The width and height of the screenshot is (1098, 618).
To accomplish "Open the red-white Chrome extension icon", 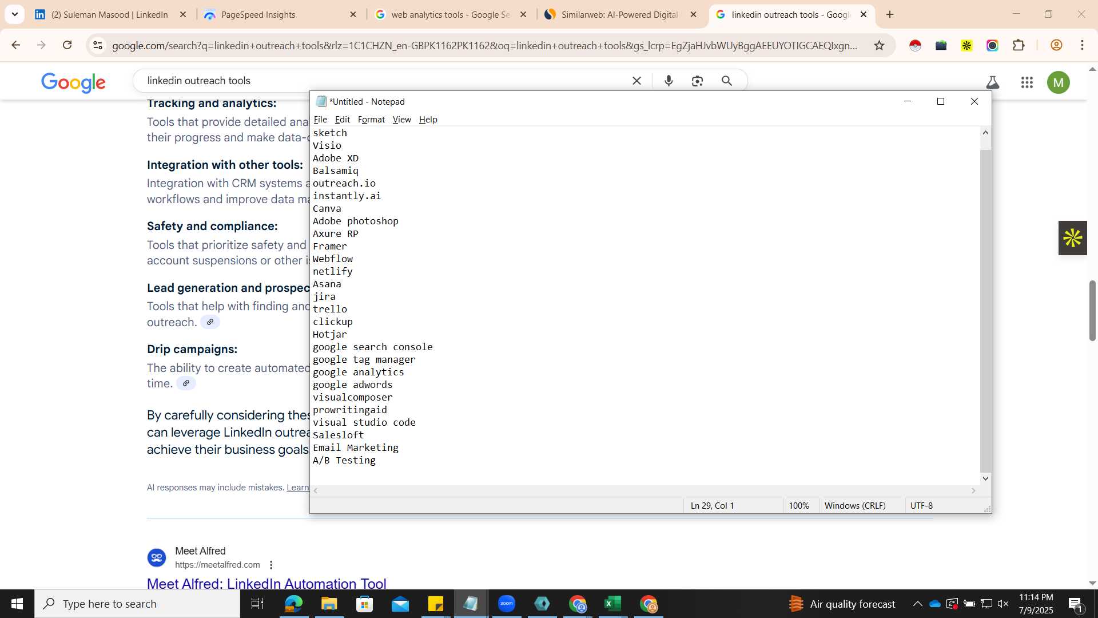I will pyautogui.click(x=915, y=45).
